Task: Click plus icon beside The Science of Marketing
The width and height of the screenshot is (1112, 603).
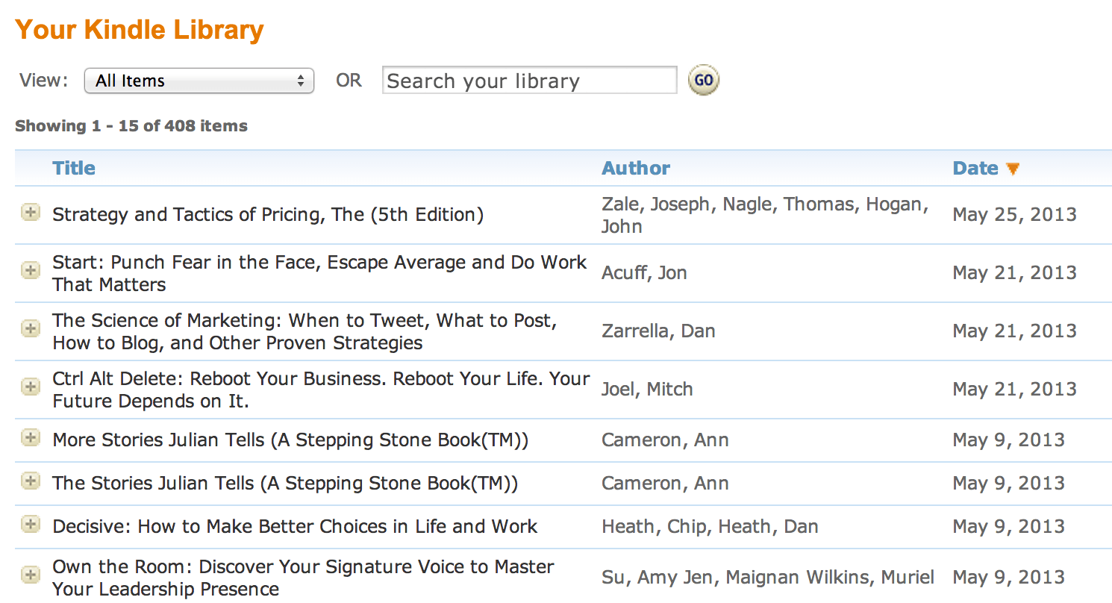Action: point(30,328)
